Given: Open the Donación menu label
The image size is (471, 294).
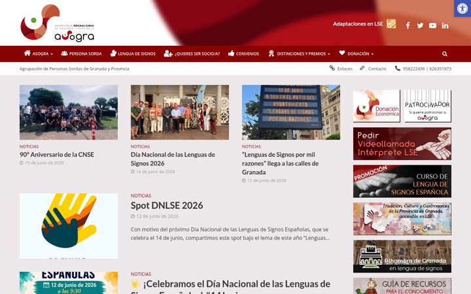Looking at the screenshot, I should [x=358, y=54].
